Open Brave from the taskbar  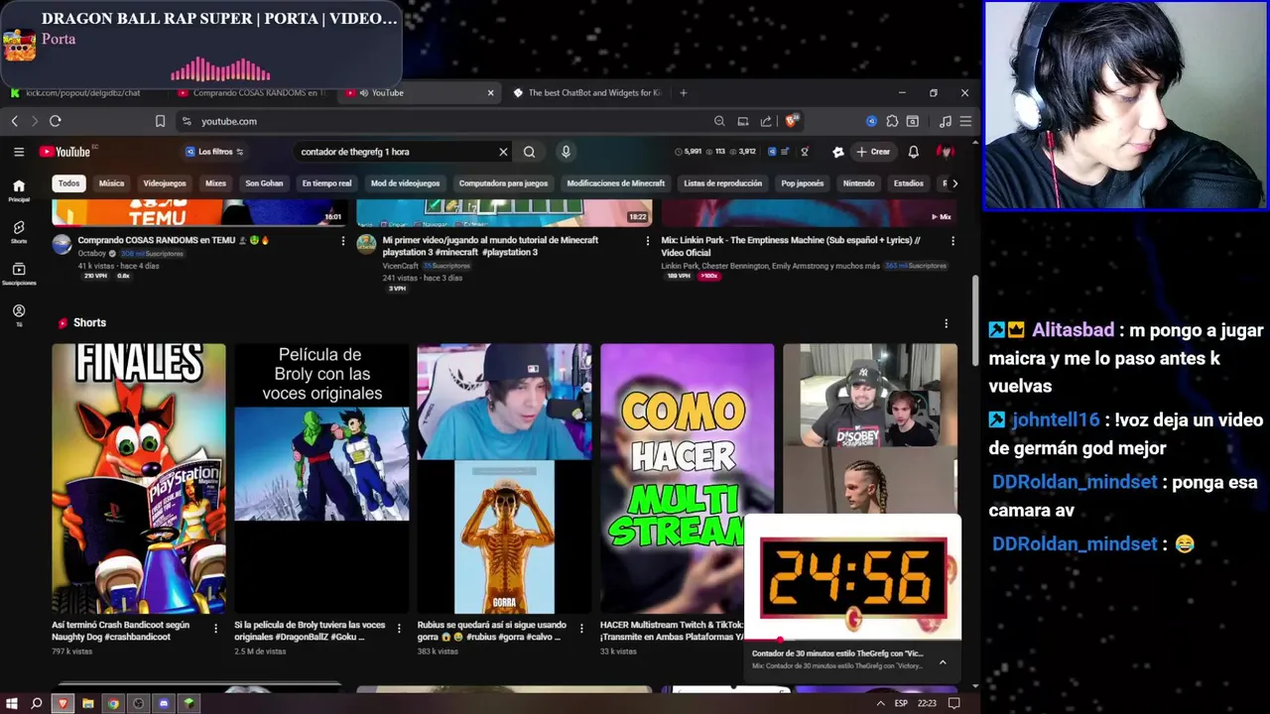(x=63, y=703)
